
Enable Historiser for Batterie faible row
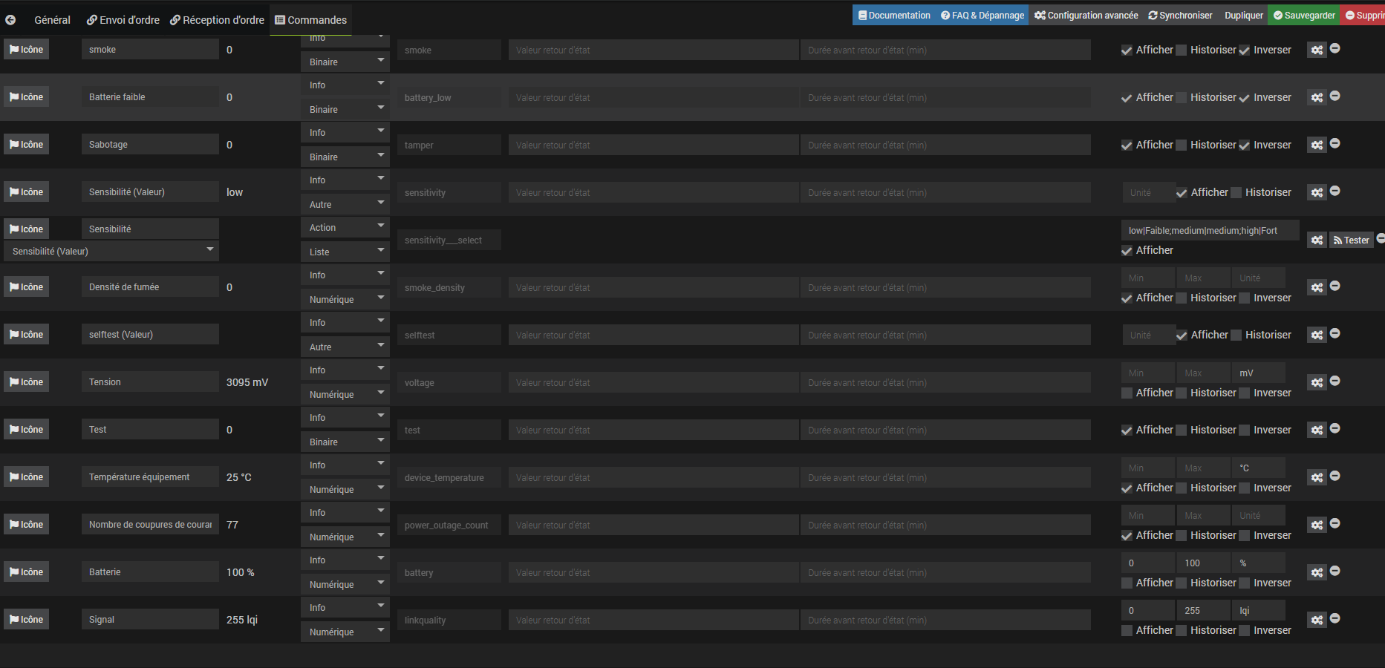click(x=1181, y=98)
